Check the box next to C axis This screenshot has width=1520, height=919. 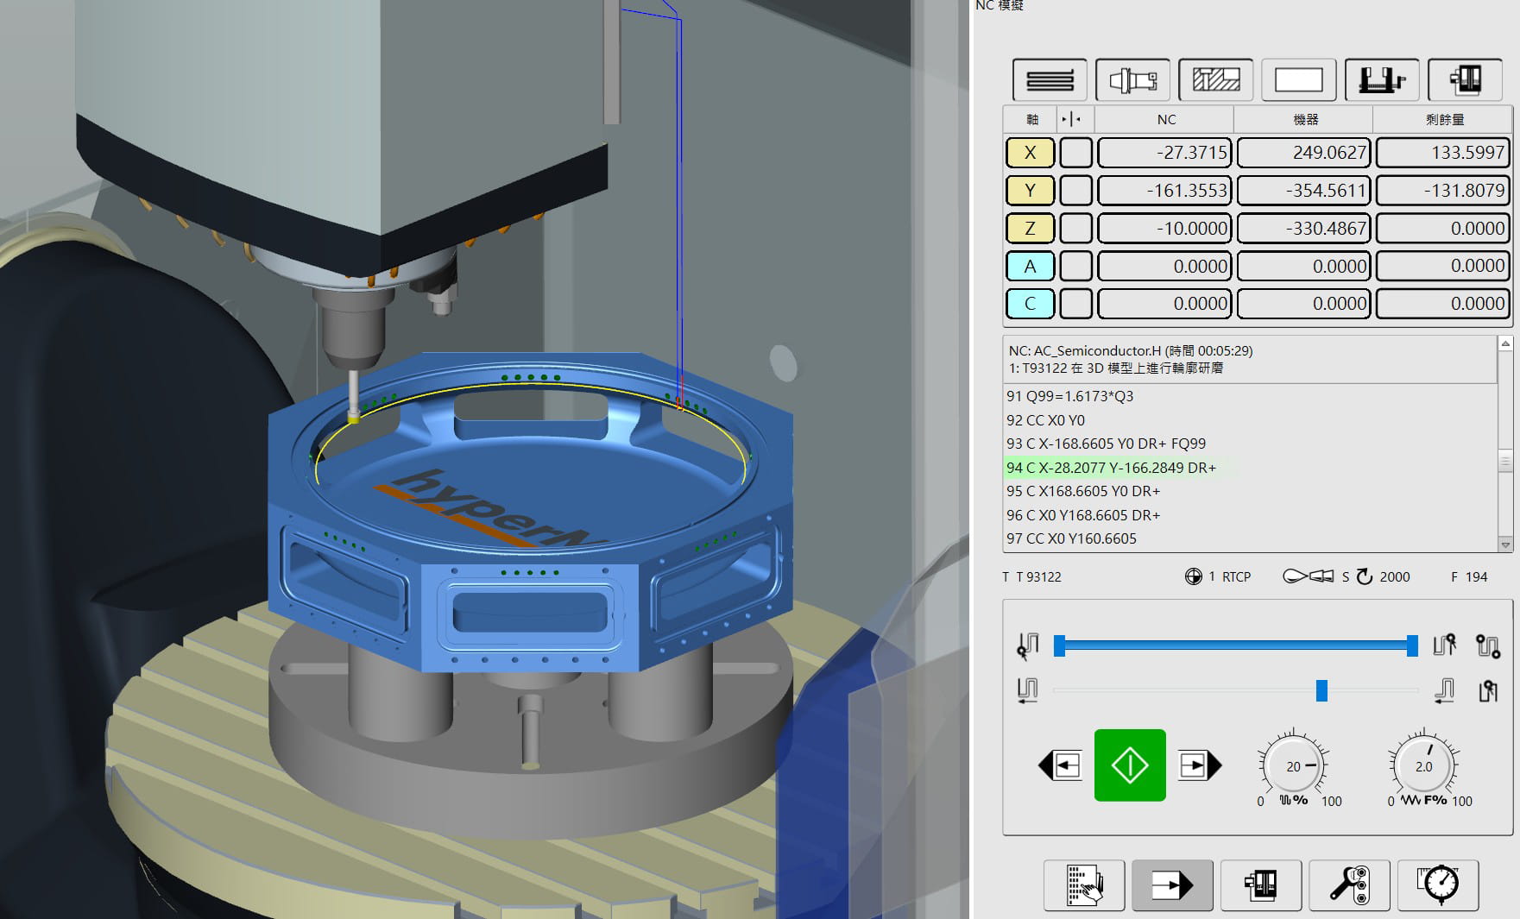coord(1075,304)
